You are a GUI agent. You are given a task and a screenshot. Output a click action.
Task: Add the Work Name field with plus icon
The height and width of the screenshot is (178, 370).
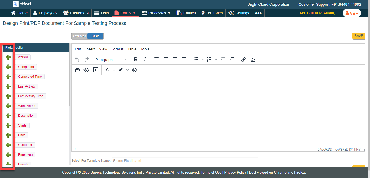click(8, 106)
